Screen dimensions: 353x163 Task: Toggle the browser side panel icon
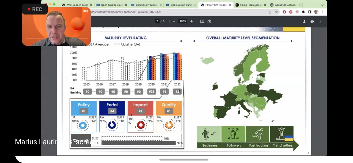310,12
